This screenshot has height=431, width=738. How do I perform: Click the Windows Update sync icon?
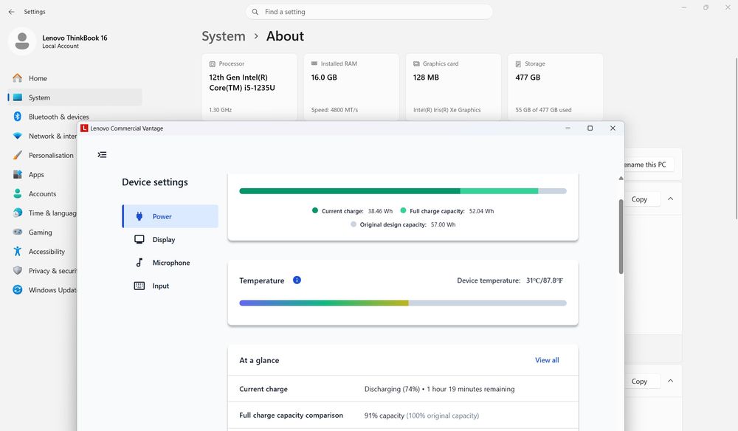coord(18,290)
